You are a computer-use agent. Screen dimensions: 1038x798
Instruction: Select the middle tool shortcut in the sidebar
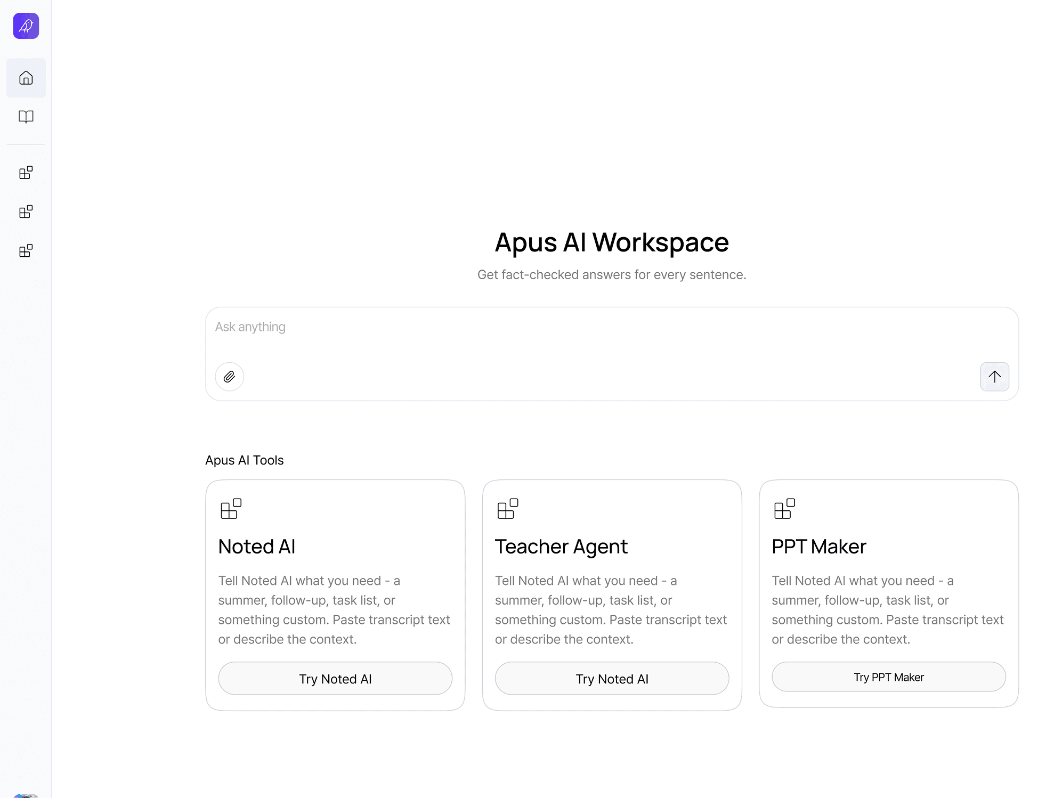click(26, 211)
